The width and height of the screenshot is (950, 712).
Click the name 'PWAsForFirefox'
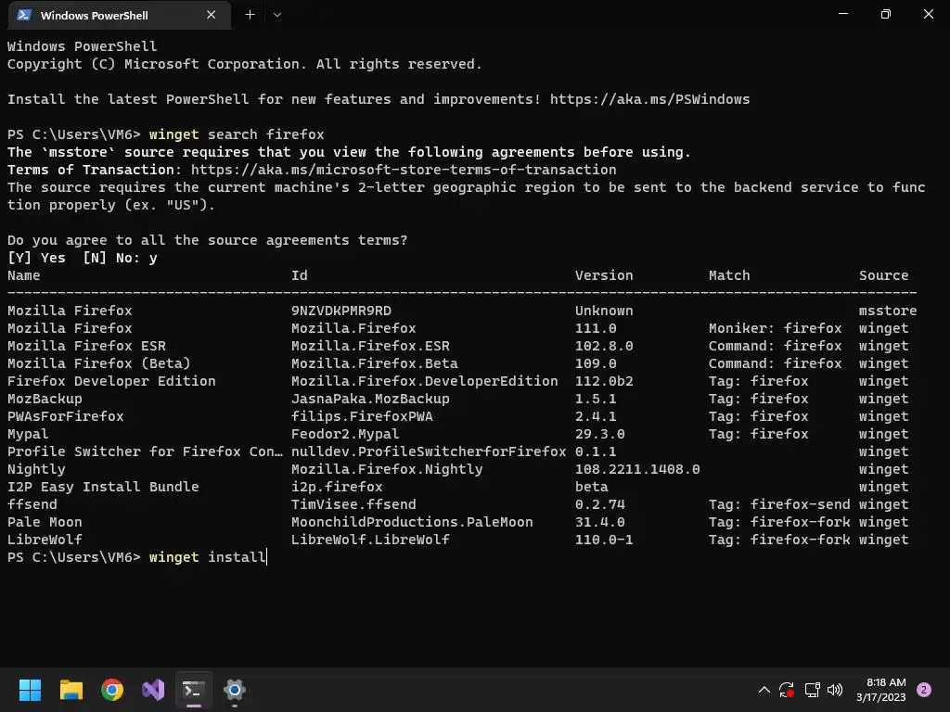pos(66,416)
